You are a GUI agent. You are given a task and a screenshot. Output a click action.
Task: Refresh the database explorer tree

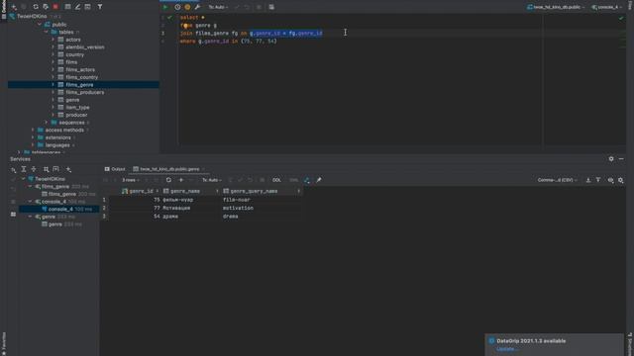(36, 7)
